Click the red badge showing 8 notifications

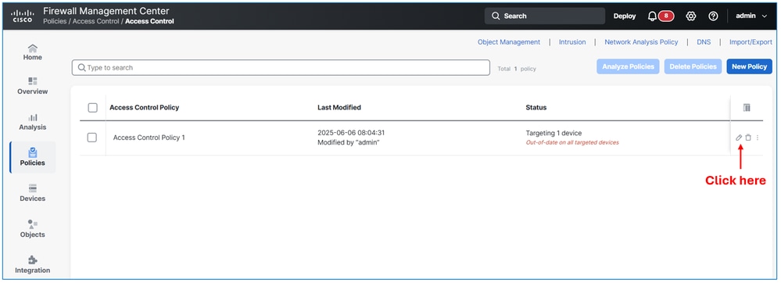(x=666, y=16)
